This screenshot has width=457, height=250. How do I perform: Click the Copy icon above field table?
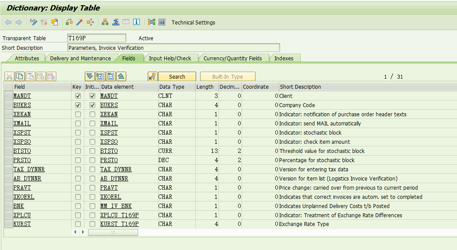pyautogui.click(x=20, y=76)
